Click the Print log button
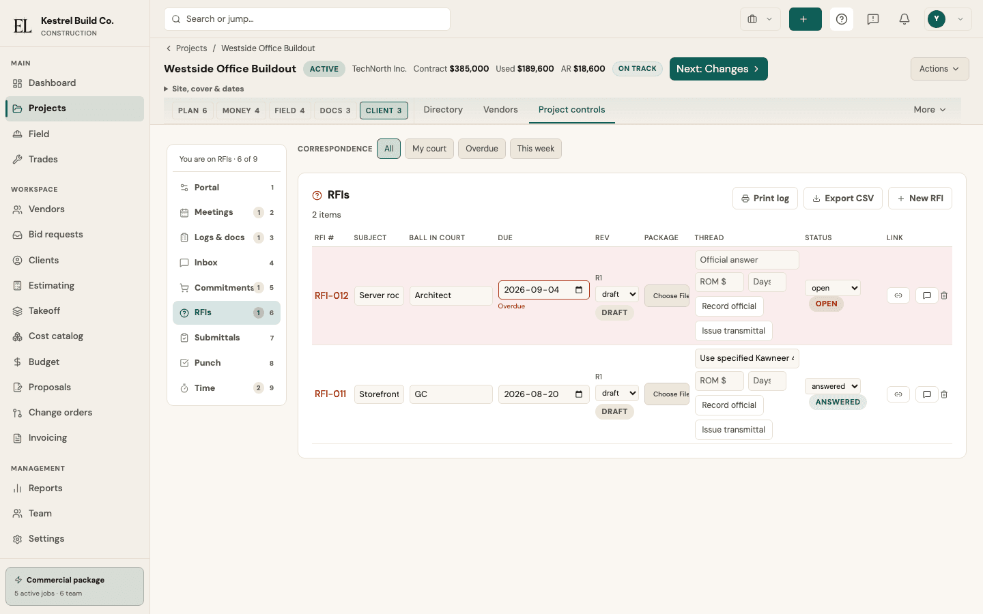This screenshot has width=983, height=614. (x=765, y=199)
